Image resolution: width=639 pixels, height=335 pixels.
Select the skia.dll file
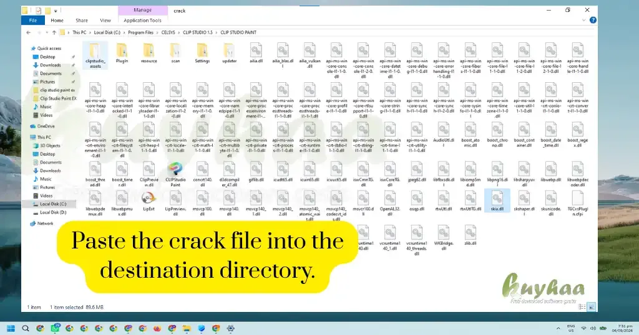point(497,201)
